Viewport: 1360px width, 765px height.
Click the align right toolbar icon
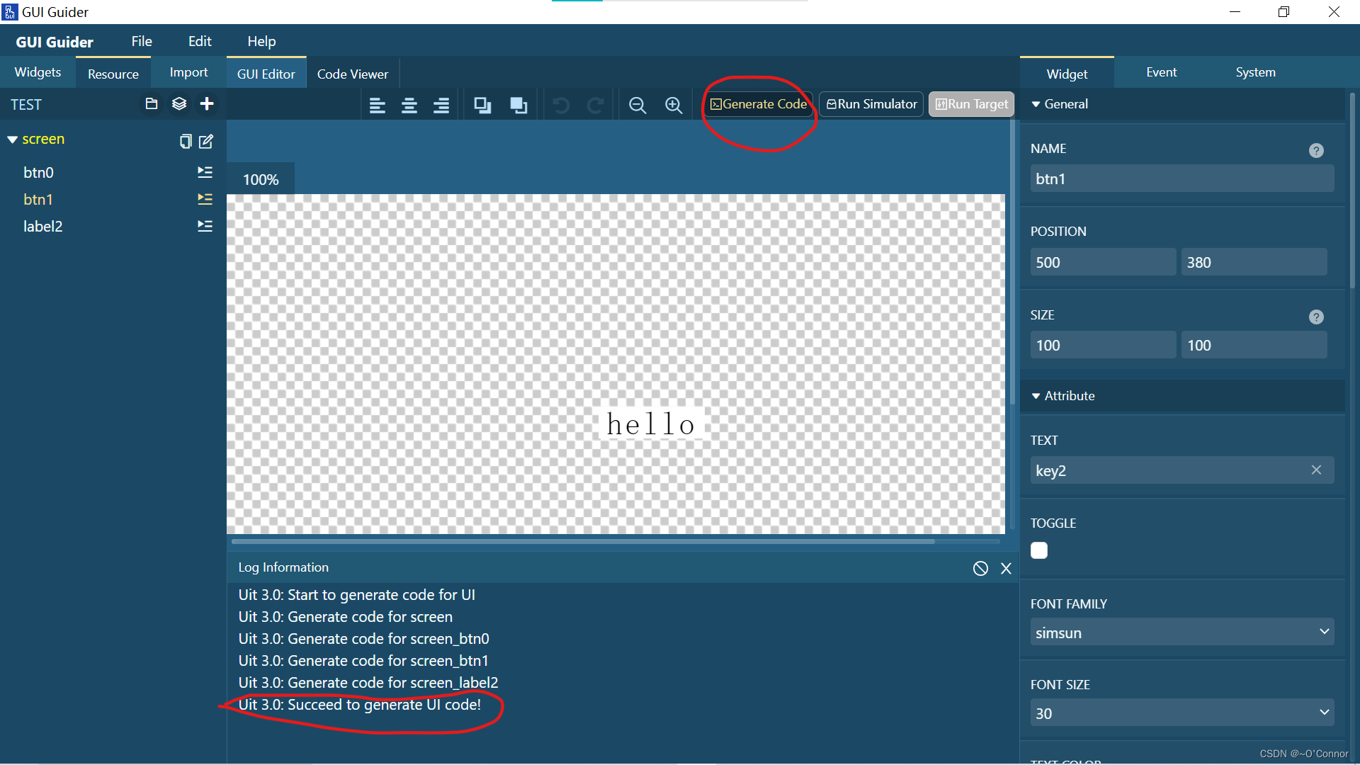click(441, 106)
